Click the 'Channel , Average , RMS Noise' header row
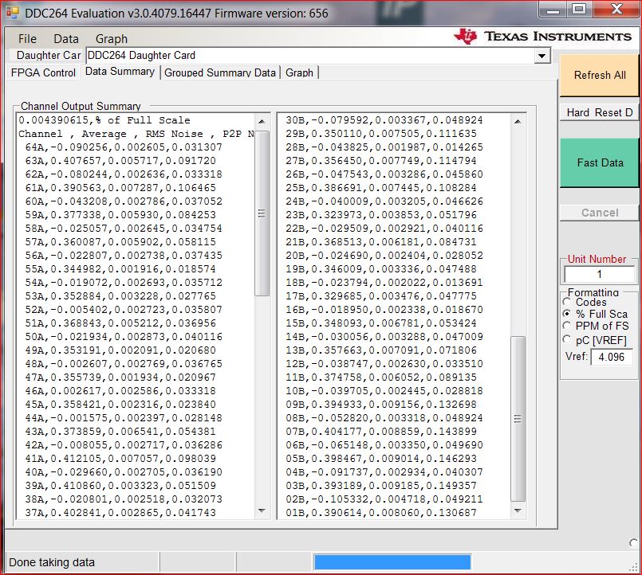This screenshot has height=575, width=642. click(x=136, y=134)
